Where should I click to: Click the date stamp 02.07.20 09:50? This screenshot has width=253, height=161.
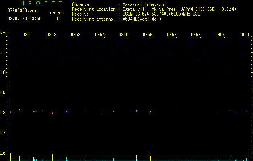[25, 19]
